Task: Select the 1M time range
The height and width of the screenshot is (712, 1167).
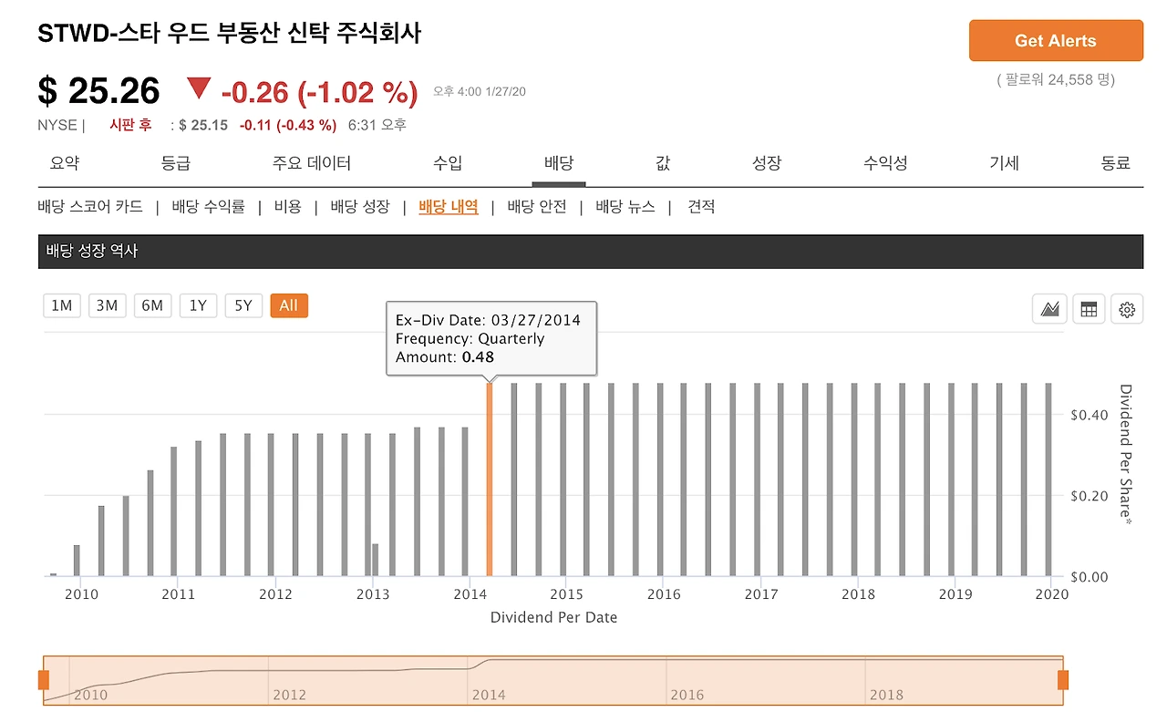Action: (x=62, y=305)
